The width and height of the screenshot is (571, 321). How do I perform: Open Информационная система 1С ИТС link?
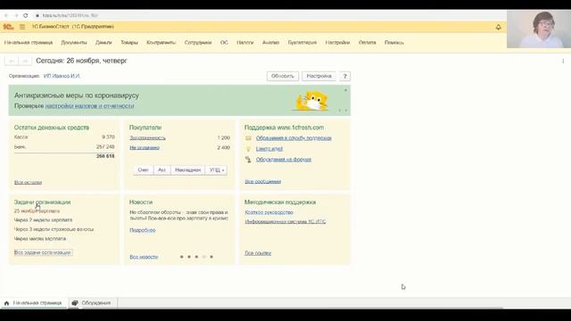pyautogui.click(x=285, y=221)
